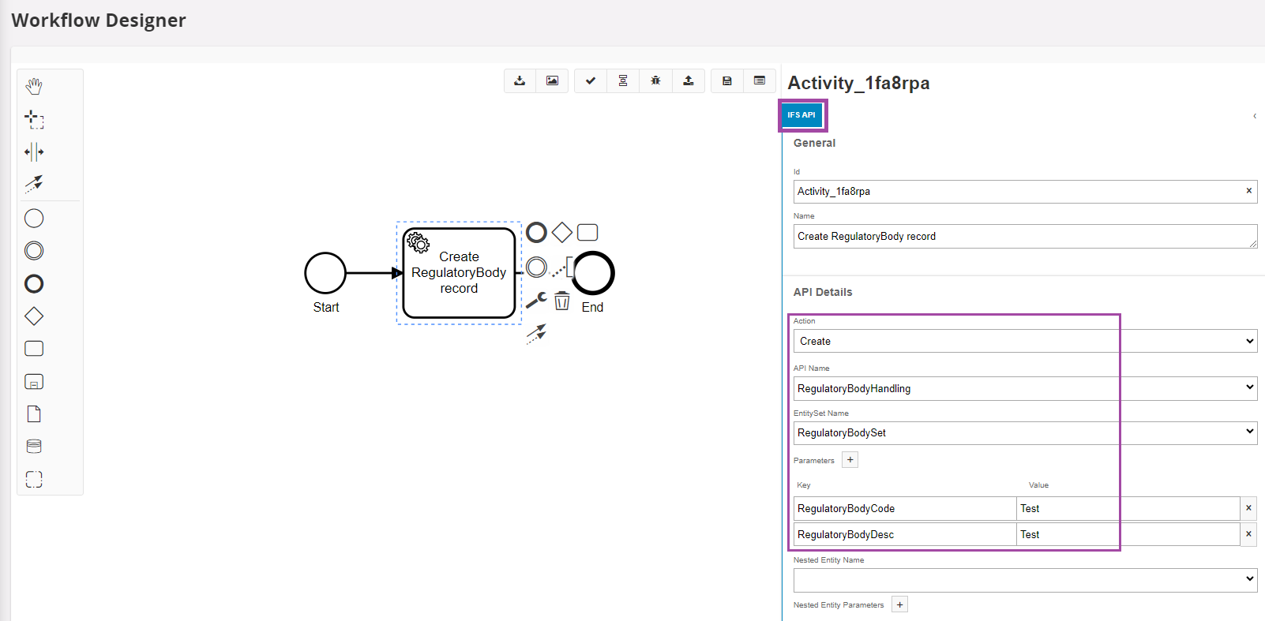The height and width of the screenshot is (621, 1265).
Task: Remove the RegulatoryBodyCode parameter row
Action: pos(1248,508)
